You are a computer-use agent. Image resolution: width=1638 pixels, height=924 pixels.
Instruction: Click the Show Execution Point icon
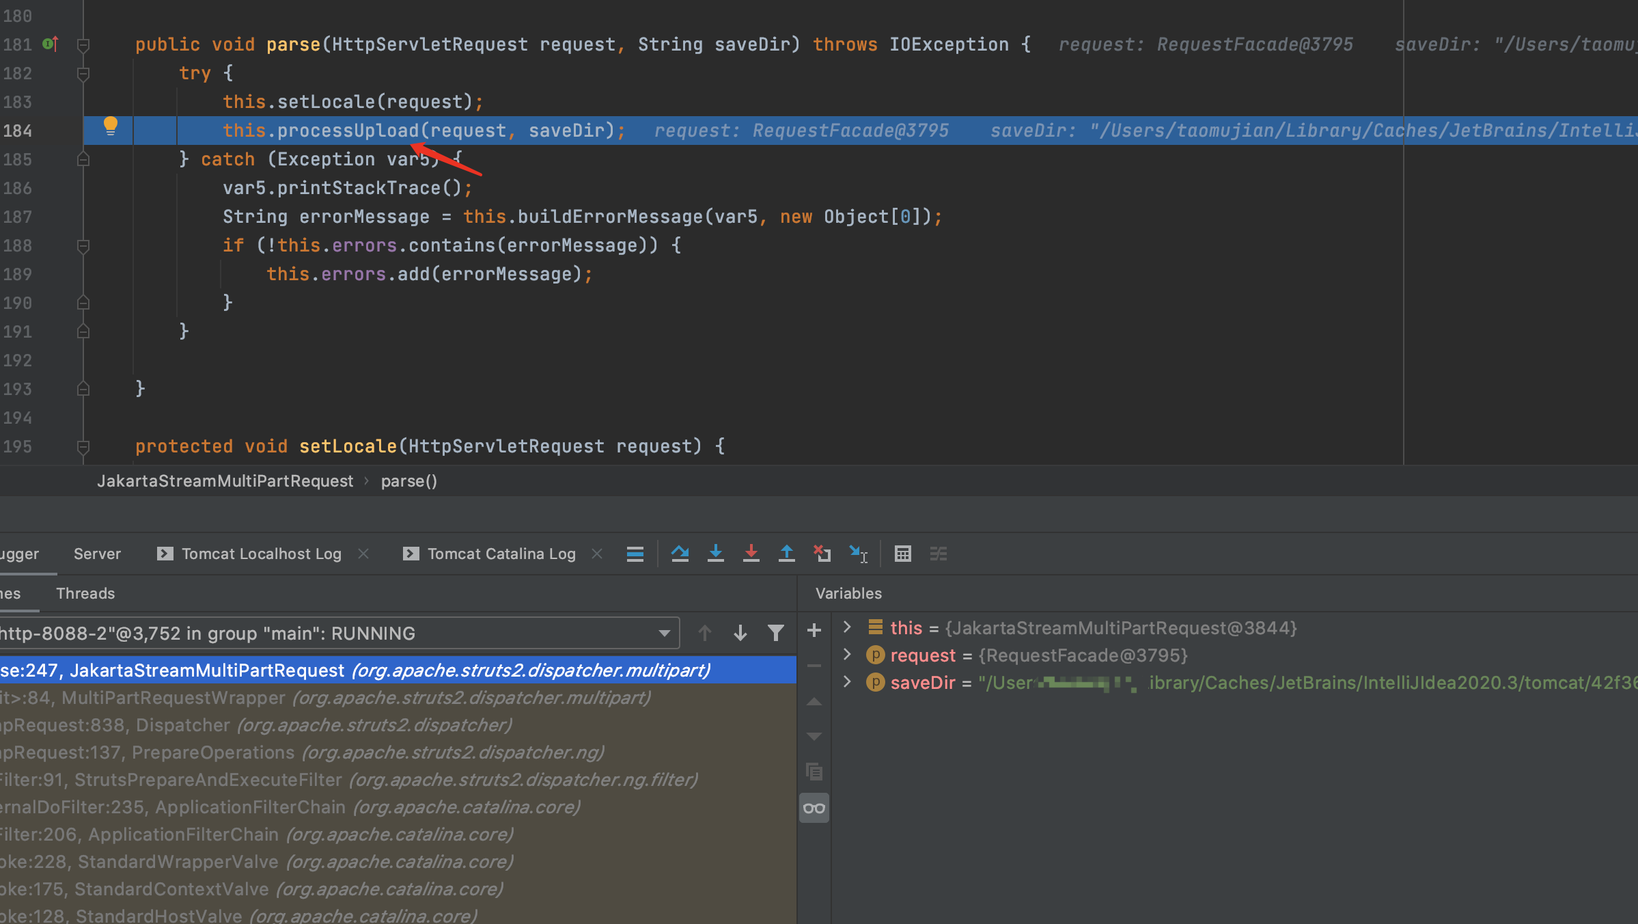(635, 554)
